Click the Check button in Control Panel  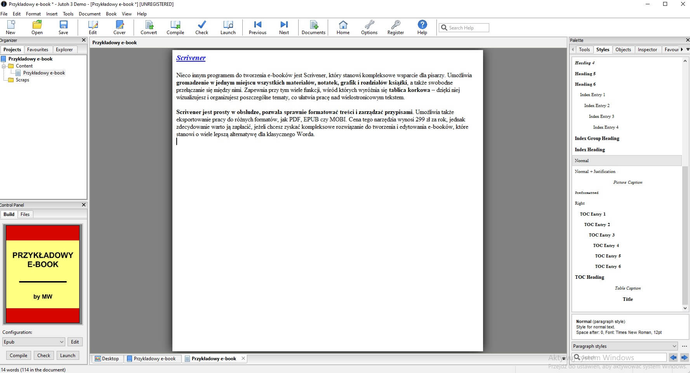(x=44, y=356)
